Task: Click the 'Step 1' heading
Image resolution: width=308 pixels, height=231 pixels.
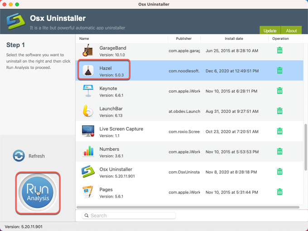Action: 15,45
